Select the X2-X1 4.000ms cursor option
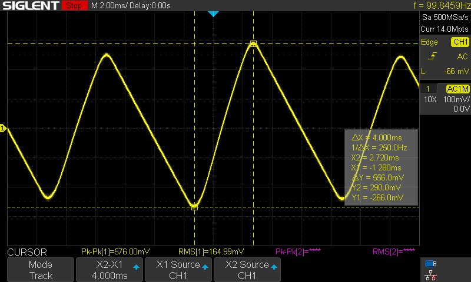The width and height of the screenshot is (471, 282). [110, 270]
